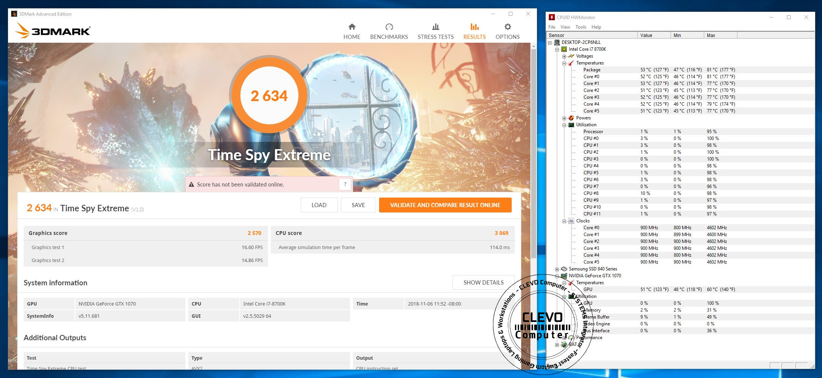
Task: Open the Benchmarks tab in 3DMark
Action: coord(389,31)
